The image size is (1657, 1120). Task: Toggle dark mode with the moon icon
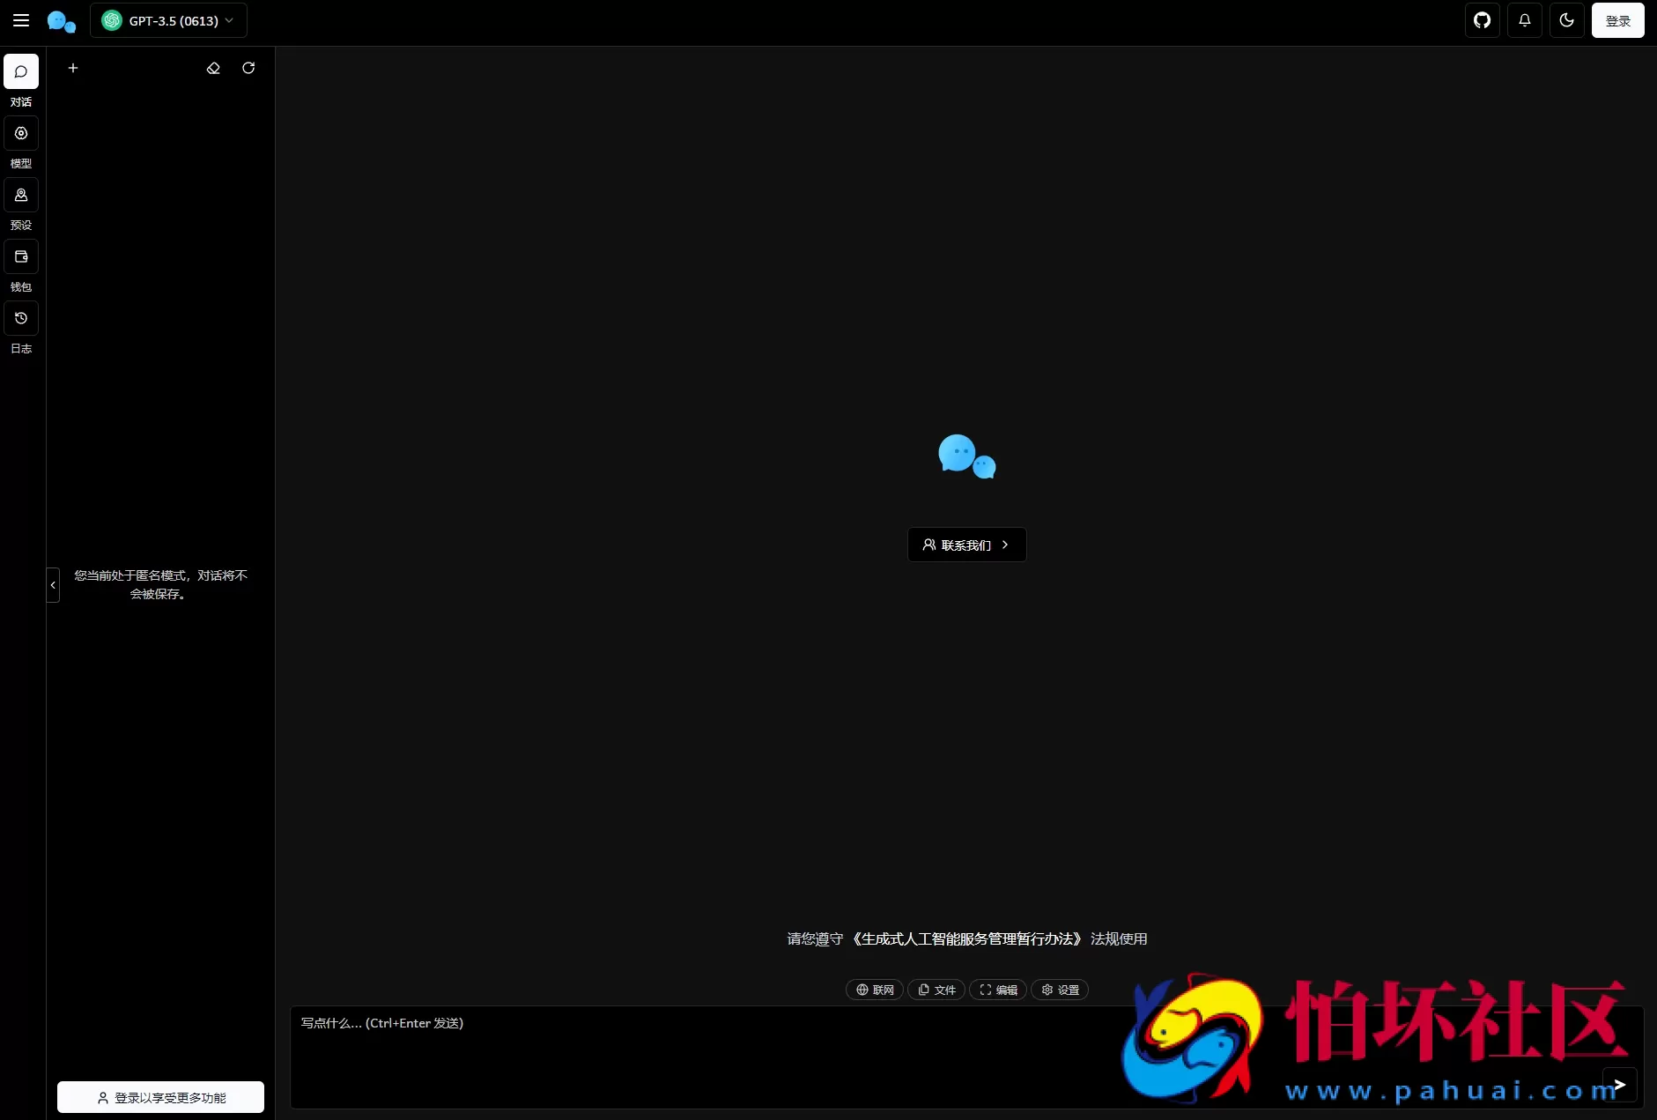[1566, 20]
